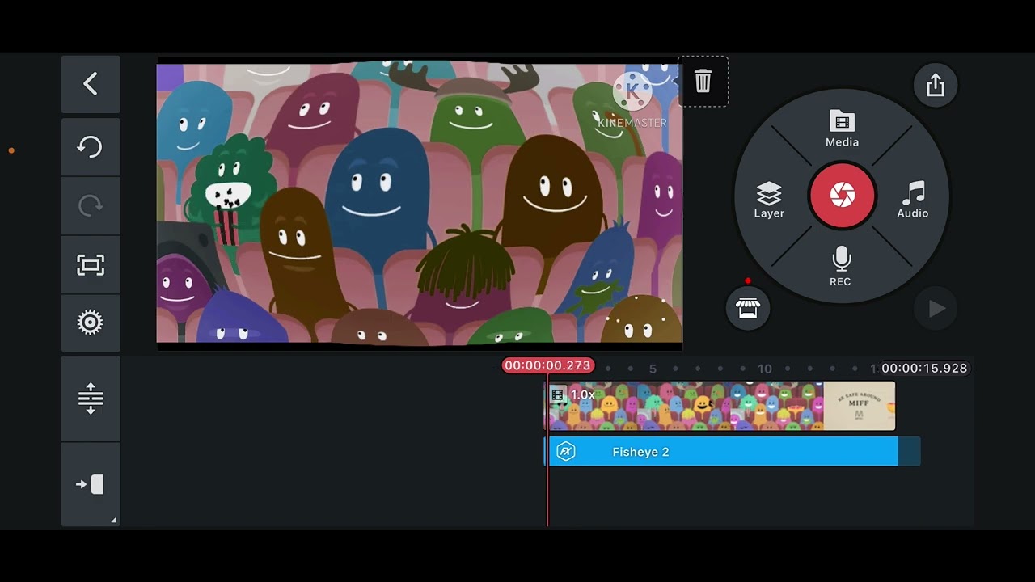
Task: Open the Layer menu
Action: click(769, 200)
